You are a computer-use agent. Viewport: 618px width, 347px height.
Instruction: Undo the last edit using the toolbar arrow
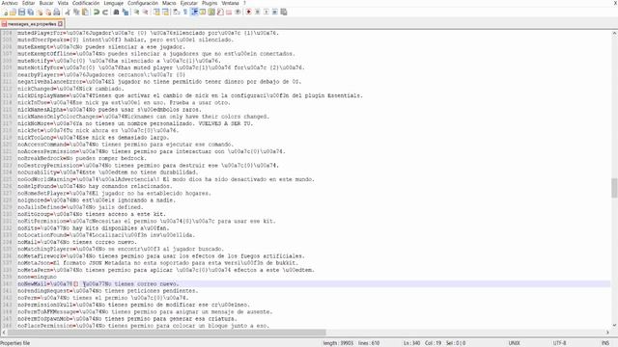96,13
